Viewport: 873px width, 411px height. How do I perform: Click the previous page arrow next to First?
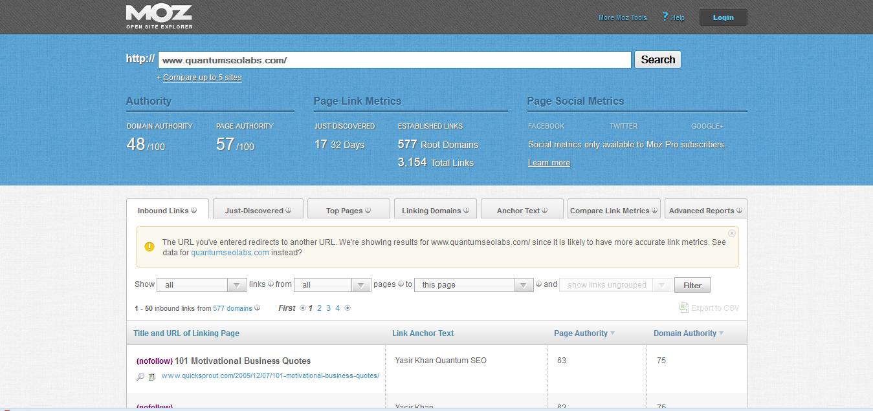[302, 308]
